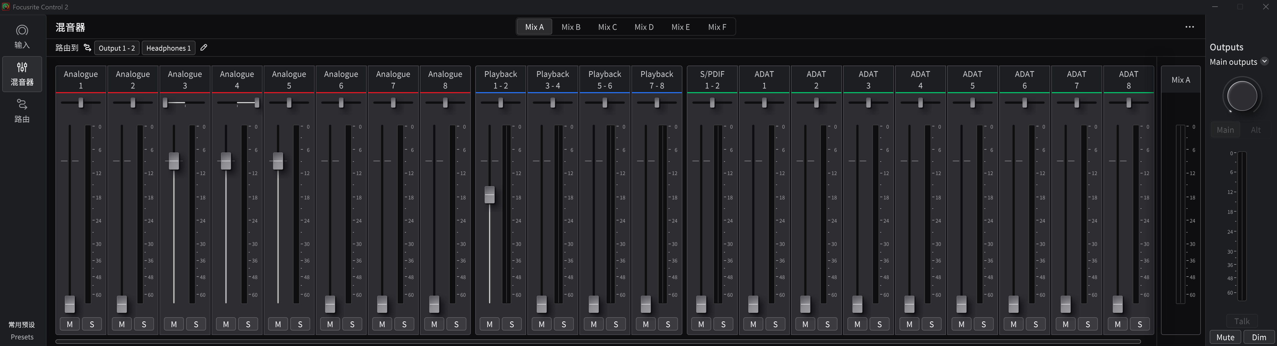Select the S/PDIF 1 - 2 channel name
The image size is (1277, 346).
pyautogui.click(x=712, y=80)
